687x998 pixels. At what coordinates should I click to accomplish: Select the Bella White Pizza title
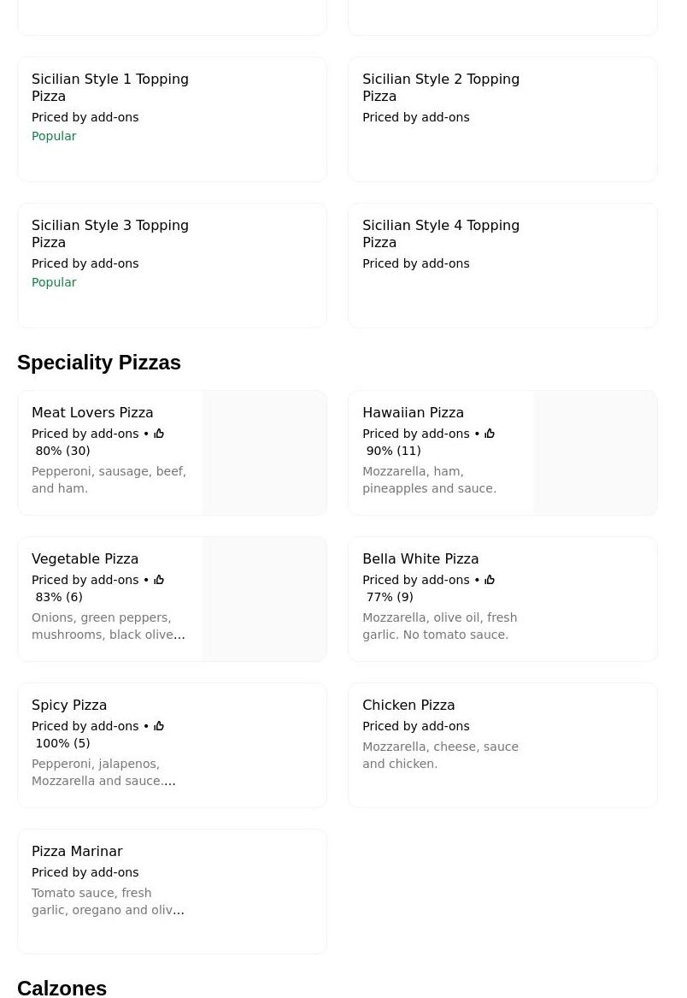coord(420,559)
